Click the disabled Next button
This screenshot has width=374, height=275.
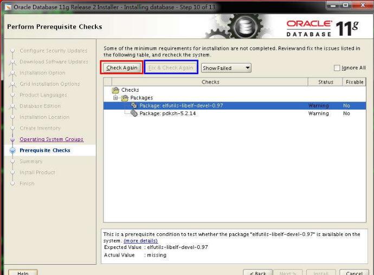coord(288,272)
